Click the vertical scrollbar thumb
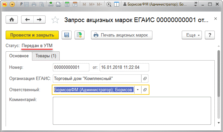 [219, 73]
